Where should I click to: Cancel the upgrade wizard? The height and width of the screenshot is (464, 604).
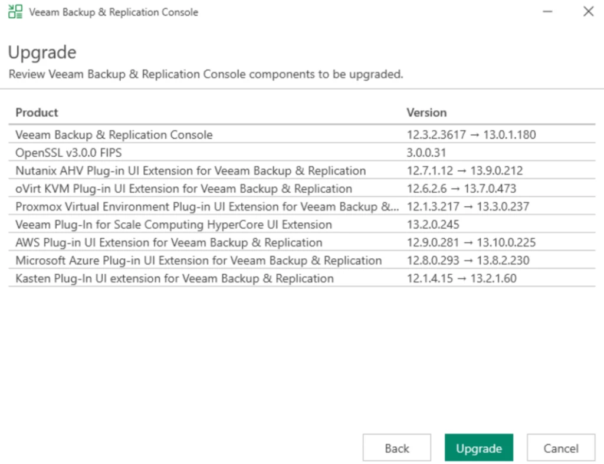[x=560, y=448]
